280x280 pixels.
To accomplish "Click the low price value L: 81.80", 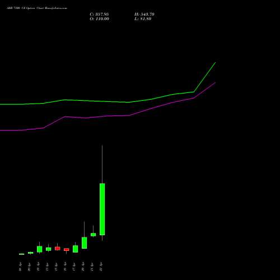I will 143,19.
